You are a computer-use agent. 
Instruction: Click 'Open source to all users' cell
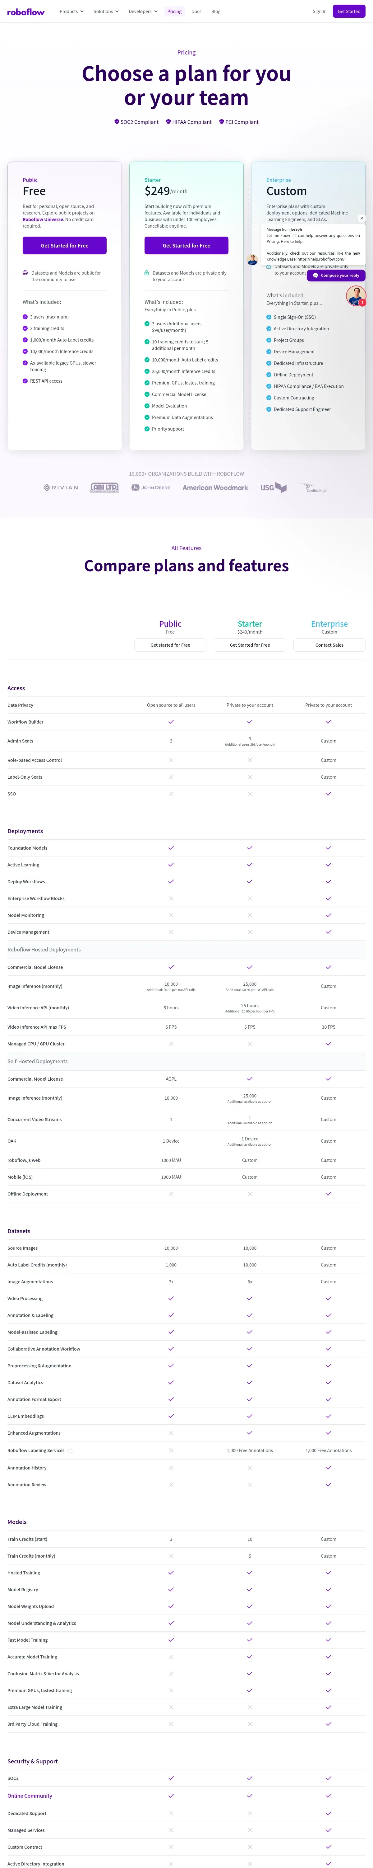coord(171,705)
